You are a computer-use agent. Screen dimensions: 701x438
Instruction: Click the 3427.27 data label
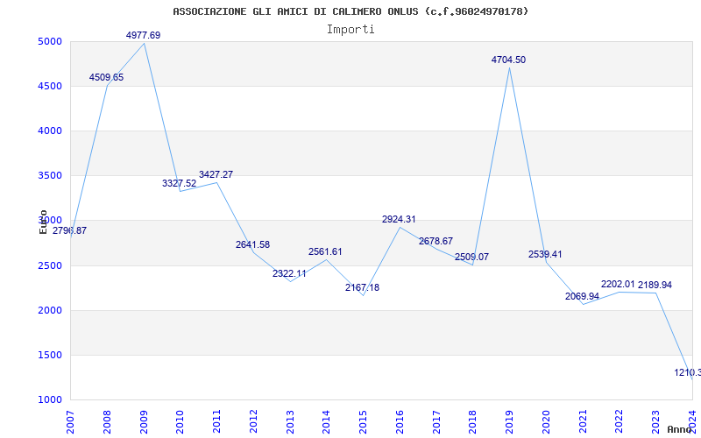coord(216,174)
